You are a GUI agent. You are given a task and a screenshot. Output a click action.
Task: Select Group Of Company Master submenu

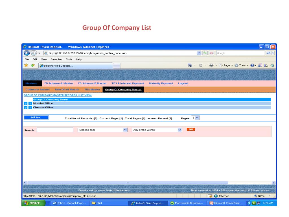tap(123, 90)
